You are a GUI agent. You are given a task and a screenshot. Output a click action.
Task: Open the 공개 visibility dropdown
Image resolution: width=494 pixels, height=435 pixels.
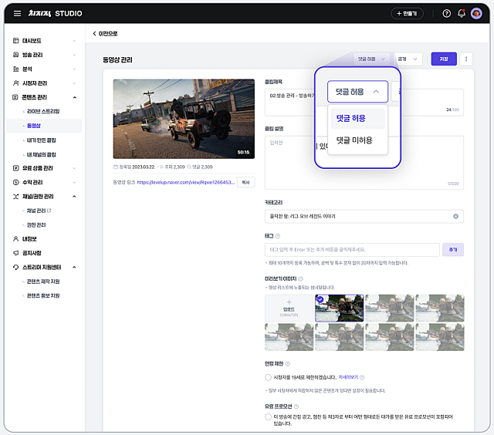click(x=408, y=59)
